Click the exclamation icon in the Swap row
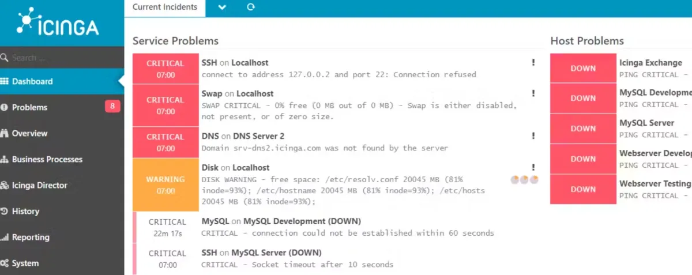 [533, 93]
